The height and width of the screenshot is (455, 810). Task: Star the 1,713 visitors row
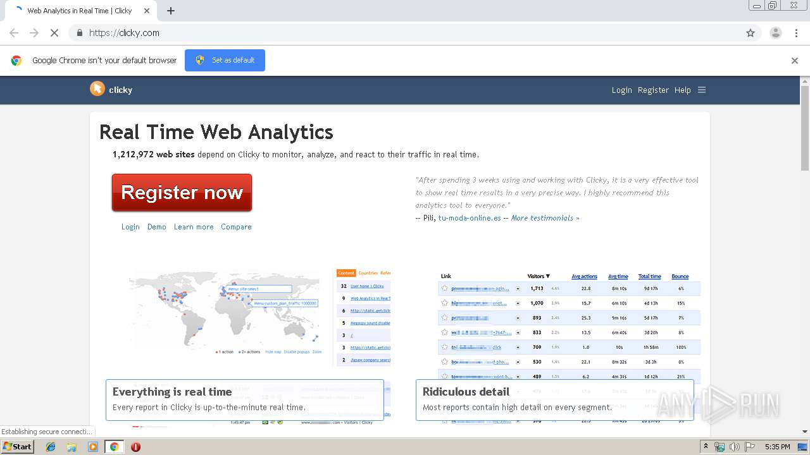pos(445,288)
